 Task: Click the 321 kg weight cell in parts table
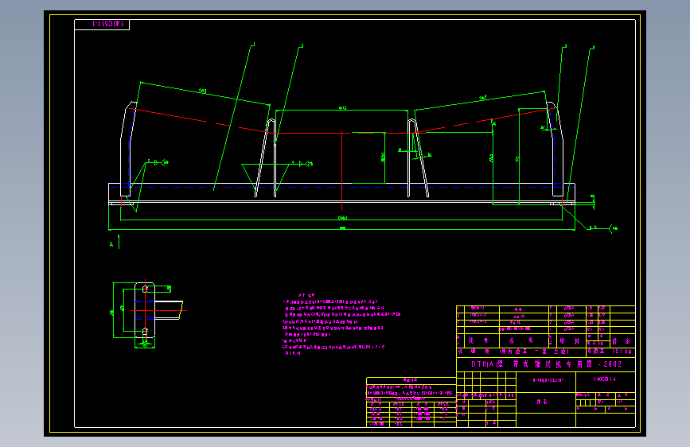click(622, 352)
